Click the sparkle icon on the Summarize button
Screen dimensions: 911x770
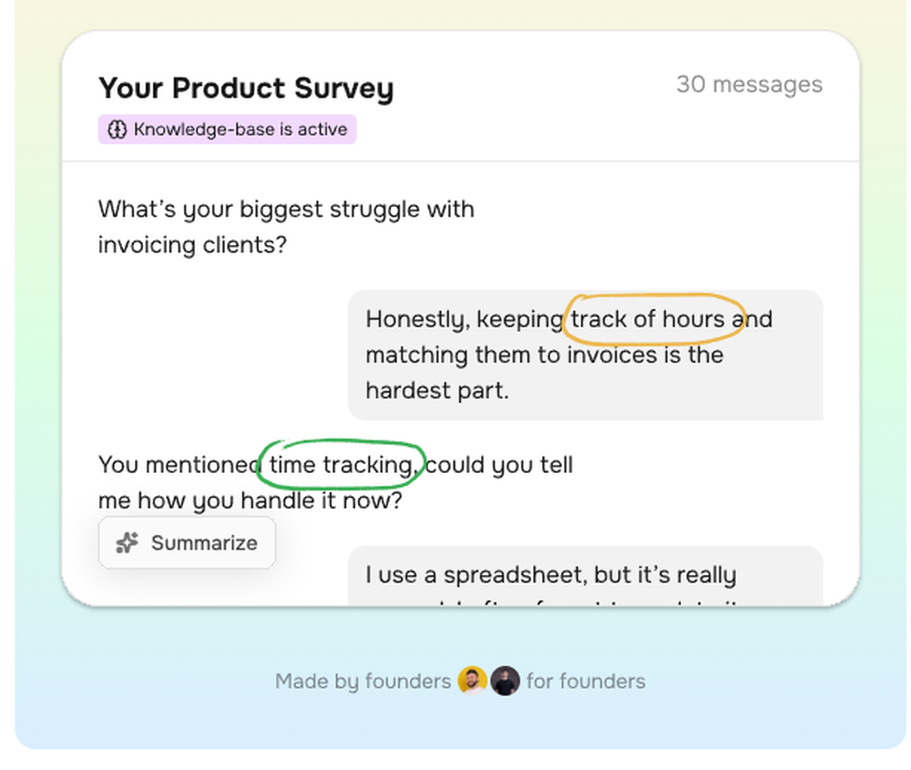128,543
